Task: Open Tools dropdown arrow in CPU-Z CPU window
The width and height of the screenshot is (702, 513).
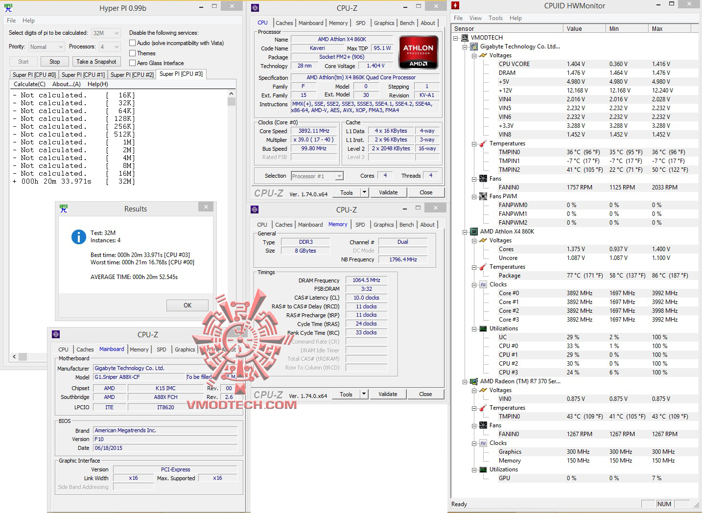Action: 364,192
